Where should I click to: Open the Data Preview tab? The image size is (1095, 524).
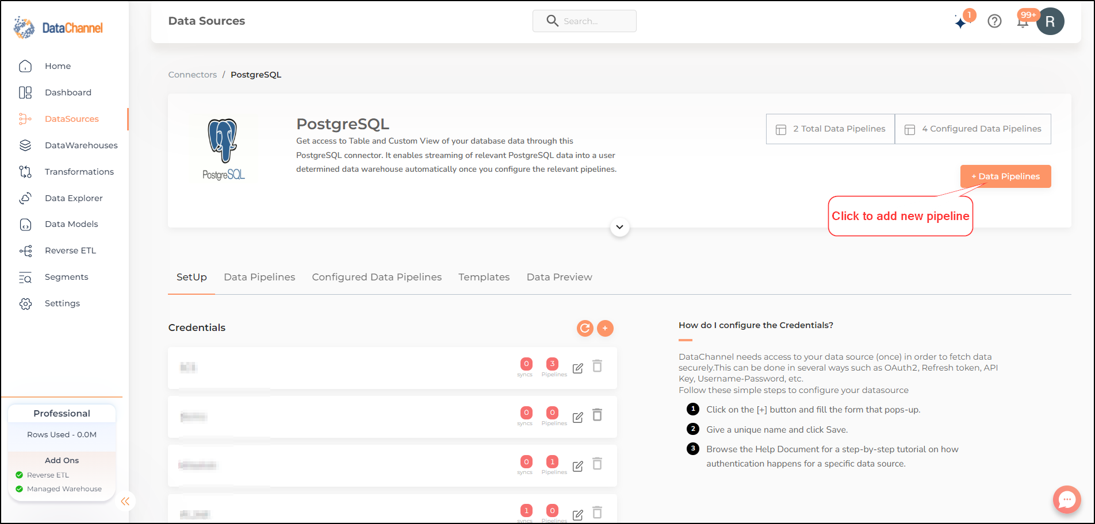click(x=560, y=277)
